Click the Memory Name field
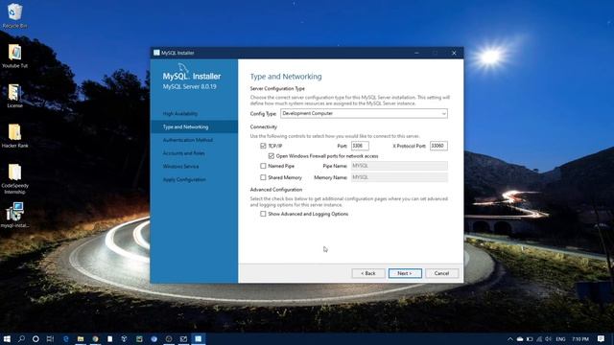This screenshot has width=614, height=345. pyautogui.click(x=399, y=177)
